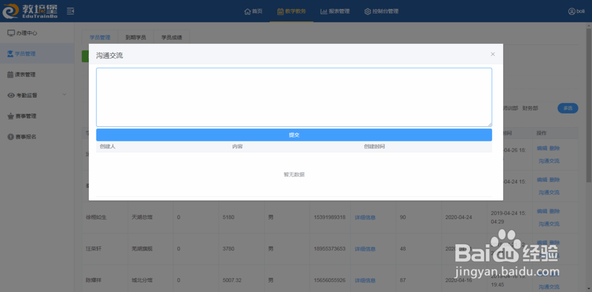This screenshot has width=592, height=292.
Task: Select 办理中心 in the sidebar
Action: click(x=37, y=33)
